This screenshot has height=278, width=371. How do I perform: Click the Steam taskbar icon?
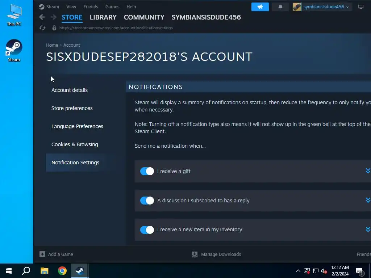(x=80, y=271)
